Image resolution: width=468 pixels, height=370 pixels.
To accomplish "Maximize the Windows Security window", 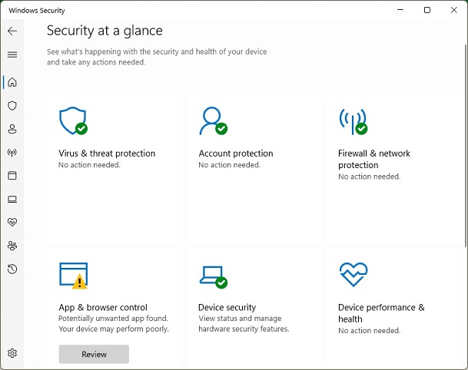I will [x=427, y=10].
